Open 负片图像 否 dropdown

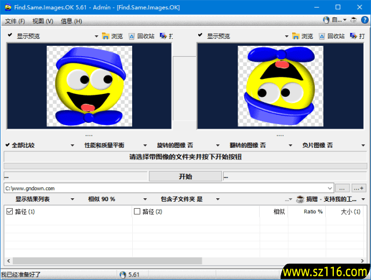tap(334, 146)
